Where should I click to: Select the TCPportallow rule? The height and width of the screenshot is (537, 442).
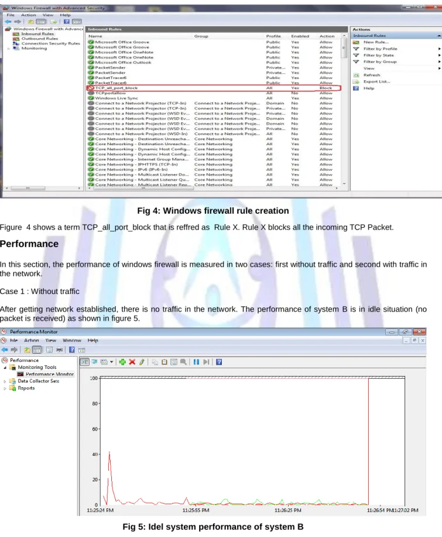point(214,93)
